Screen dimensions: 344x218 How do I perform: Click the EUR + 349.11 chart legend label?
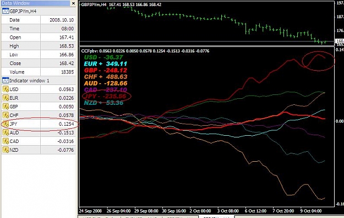click(105, 64)
